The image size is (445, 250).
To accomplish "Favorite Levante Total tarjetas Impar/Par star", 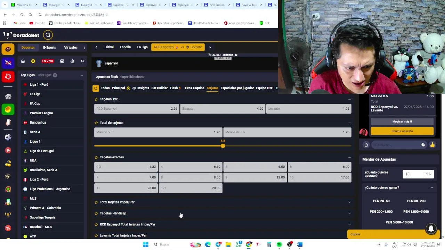I will point(96,235).
